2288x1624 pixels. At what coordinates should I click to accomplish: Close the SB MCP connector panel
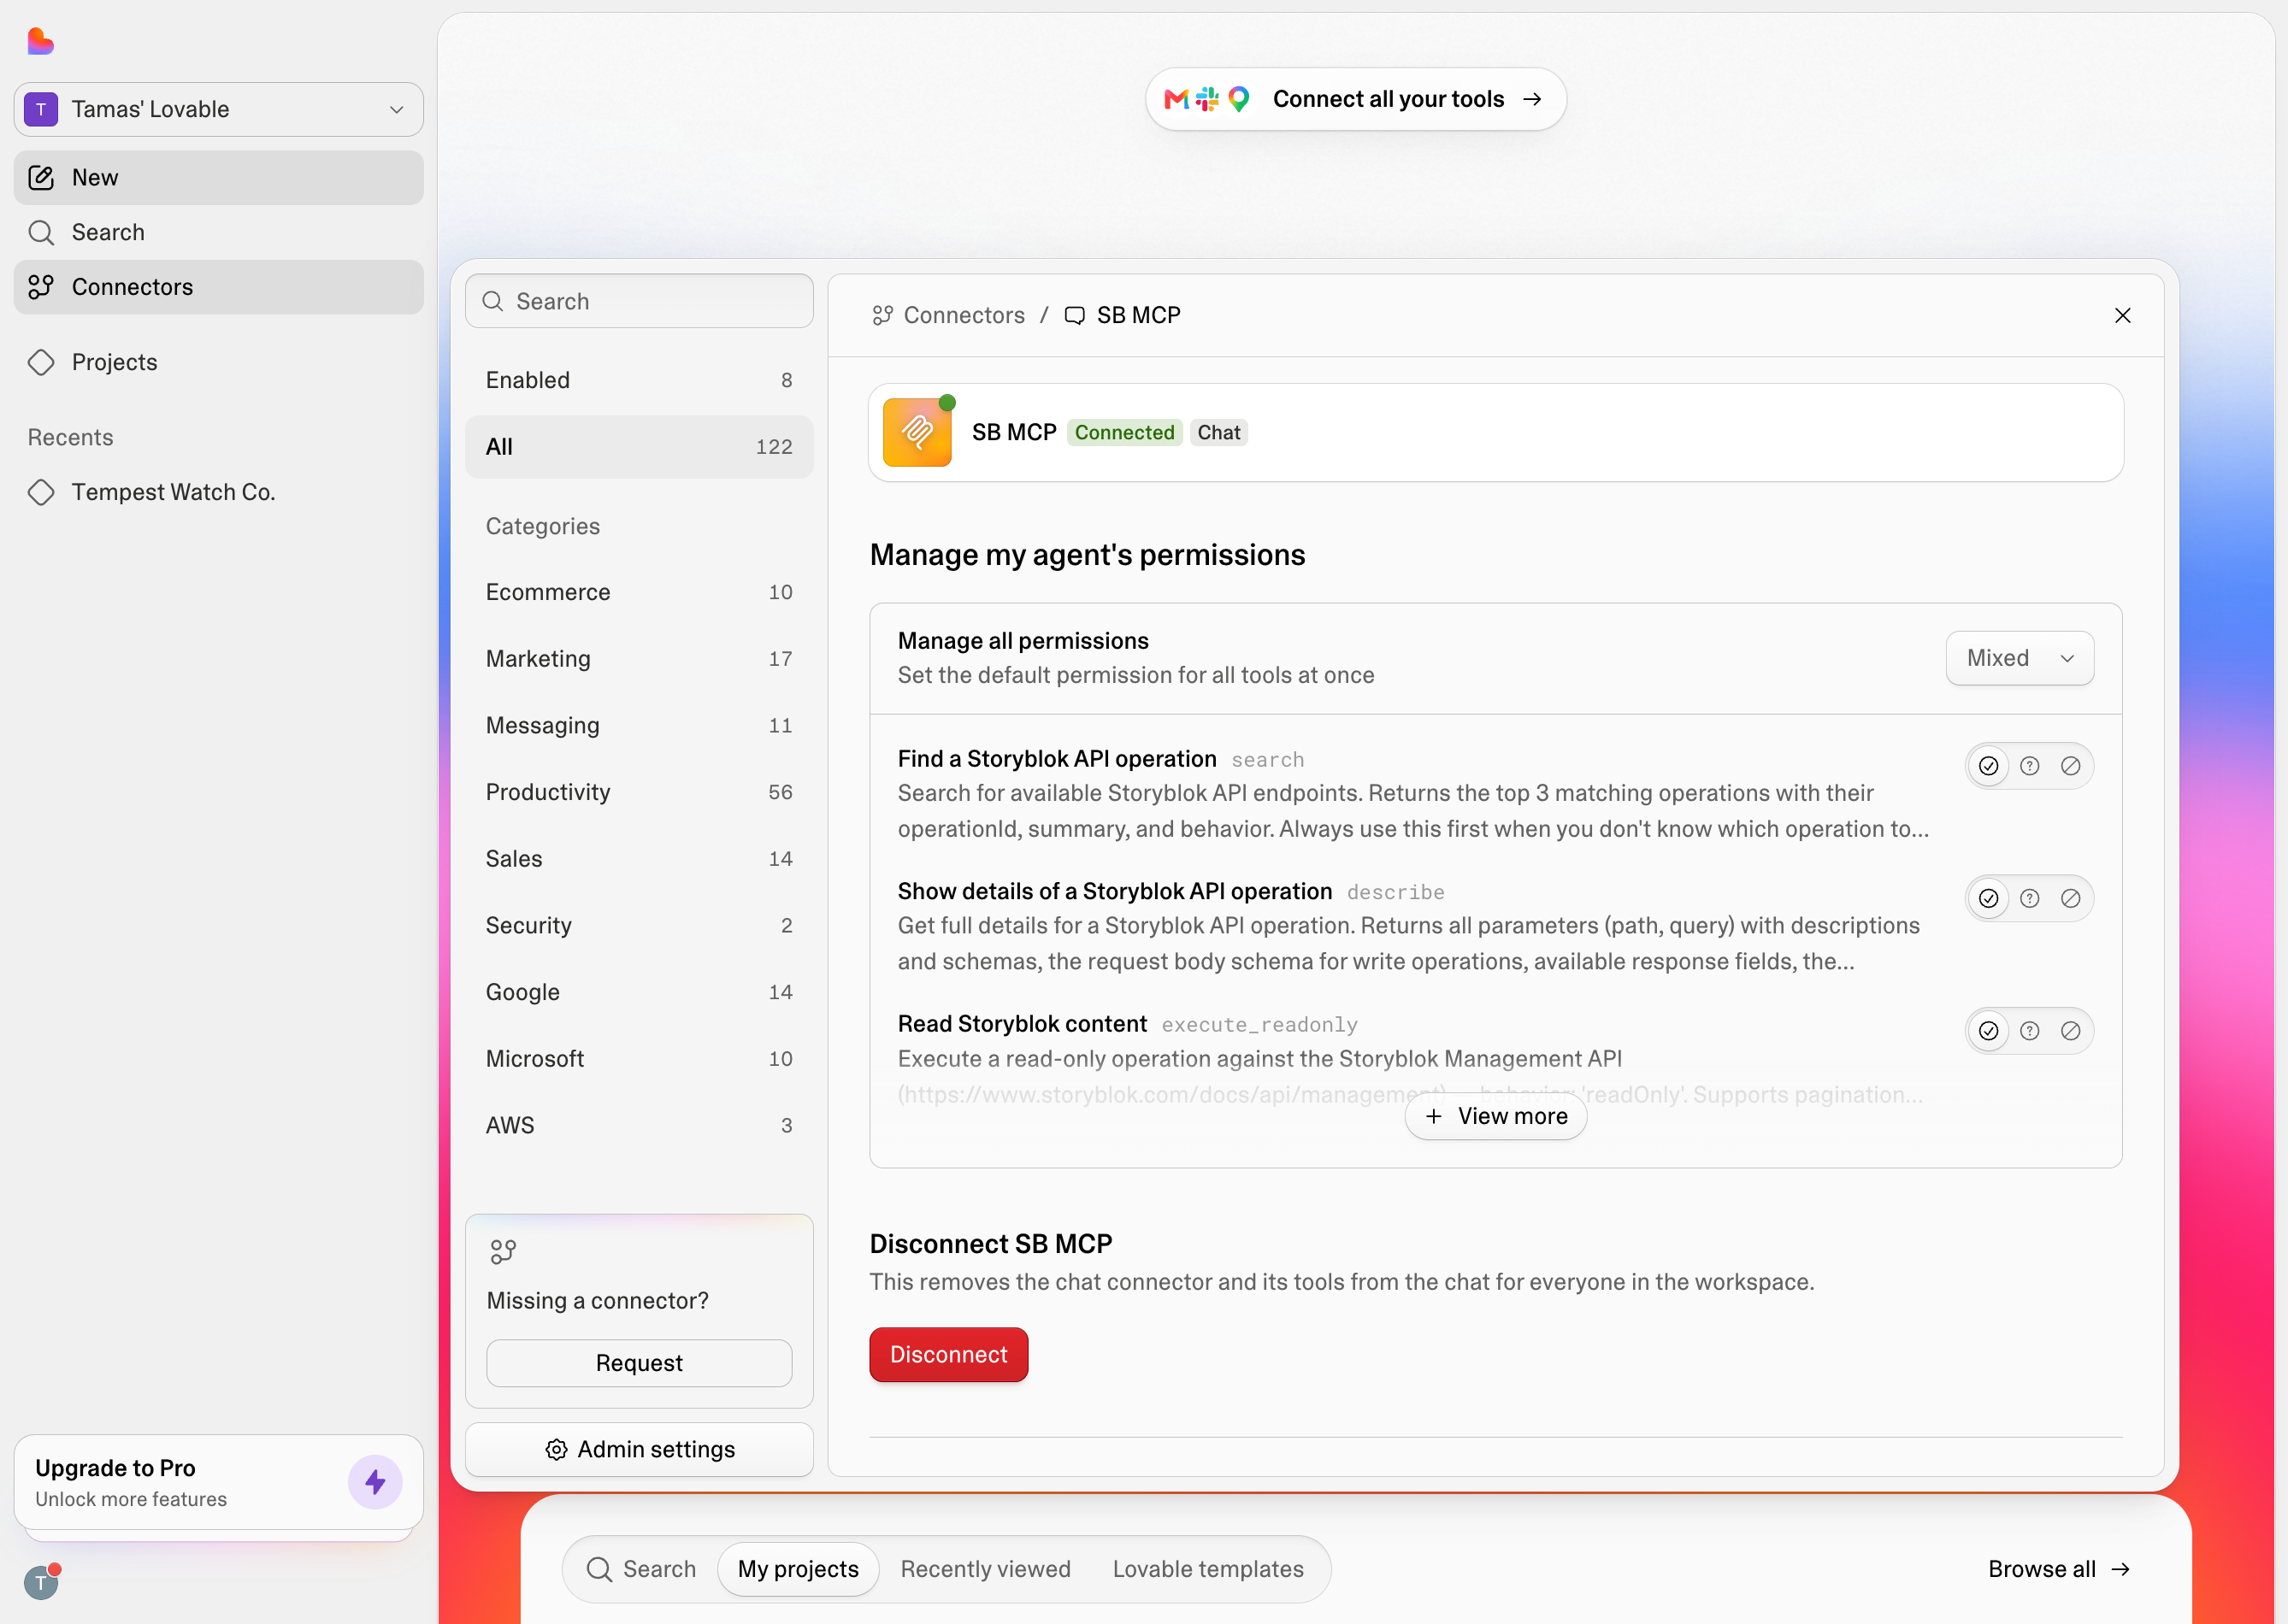(x=2123, y=315)
